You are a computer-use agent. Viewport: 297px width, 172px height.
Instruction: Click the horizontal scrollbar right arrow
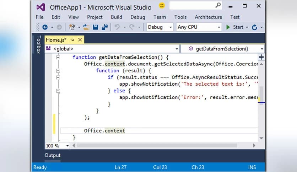click(x=254, y=145)
